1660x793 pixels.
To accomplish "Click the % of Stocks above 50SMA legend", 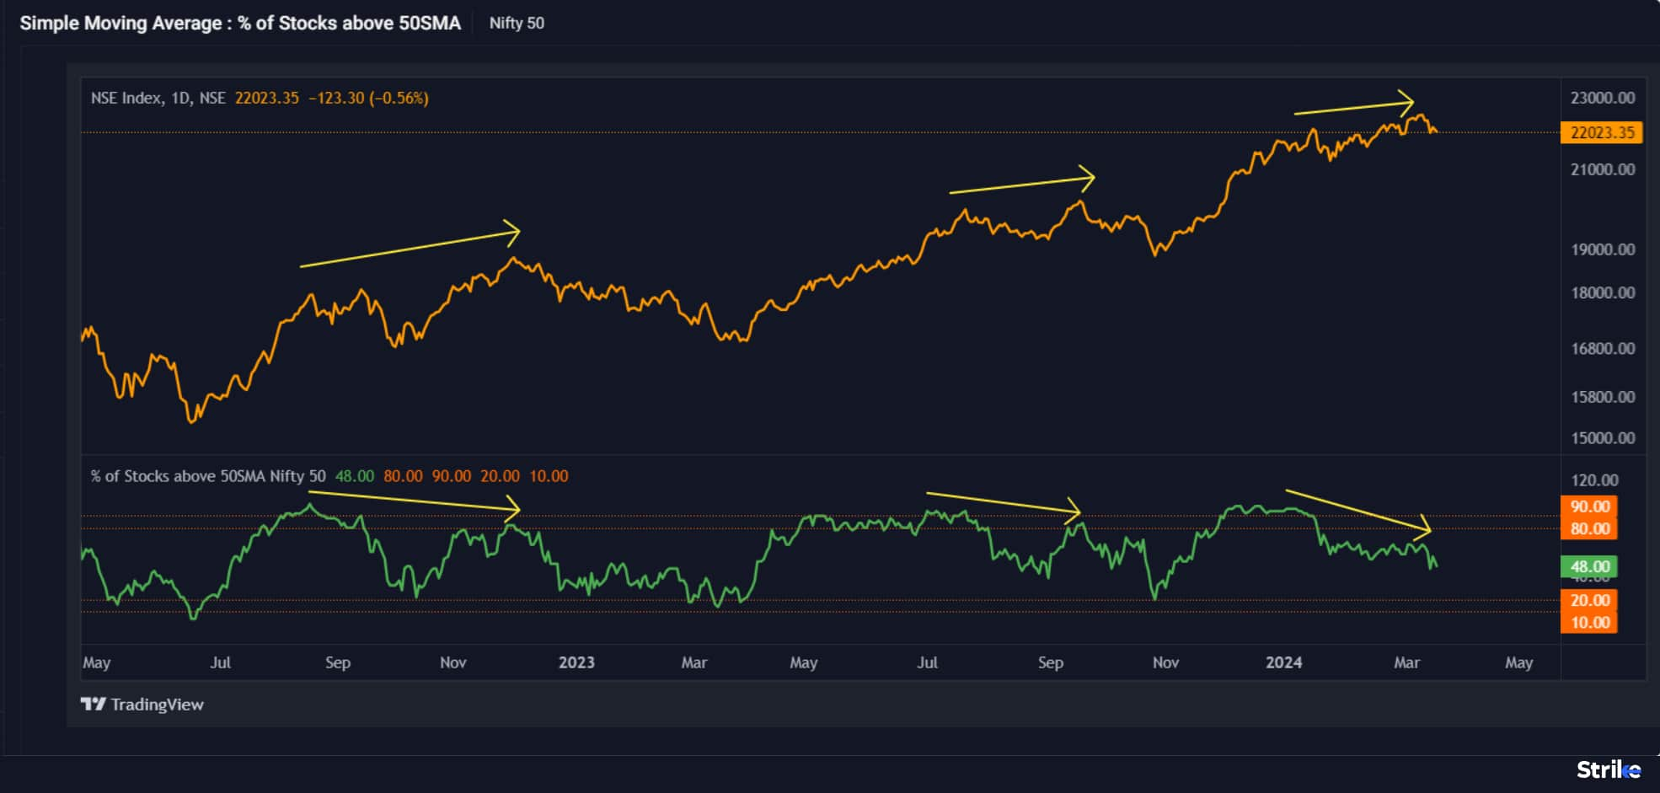I will tap(208, 476).
